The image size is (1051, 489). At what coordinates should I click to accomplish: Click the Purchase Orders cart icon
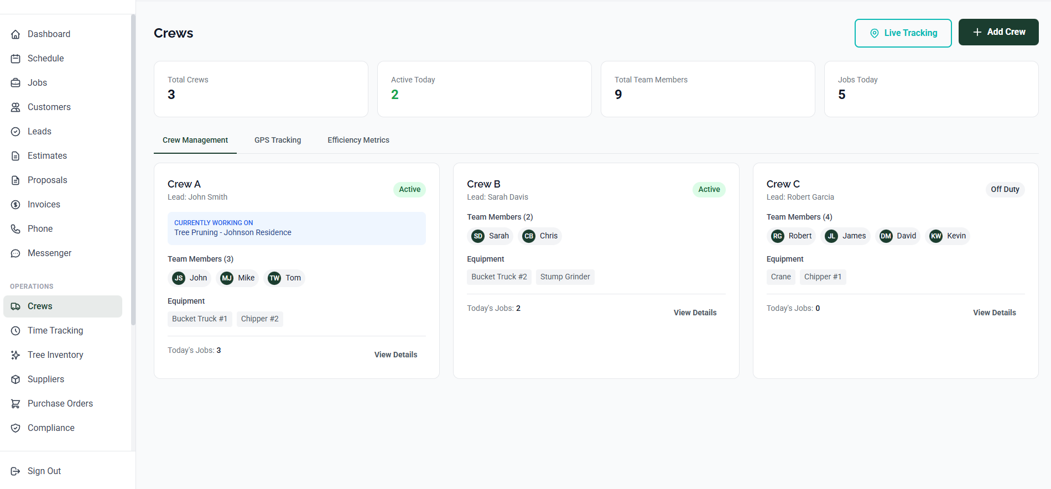point(15,404)
